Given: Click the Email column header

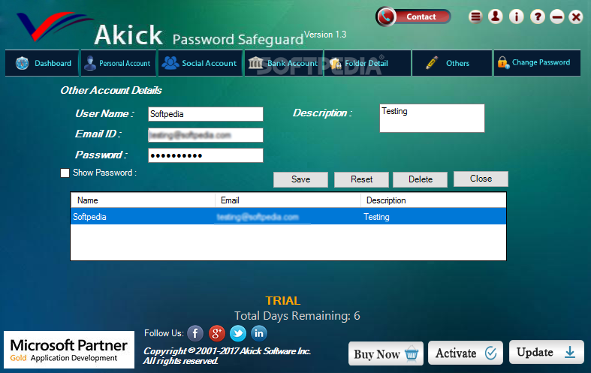Looking at the screenshot, I should click(288, 200).
